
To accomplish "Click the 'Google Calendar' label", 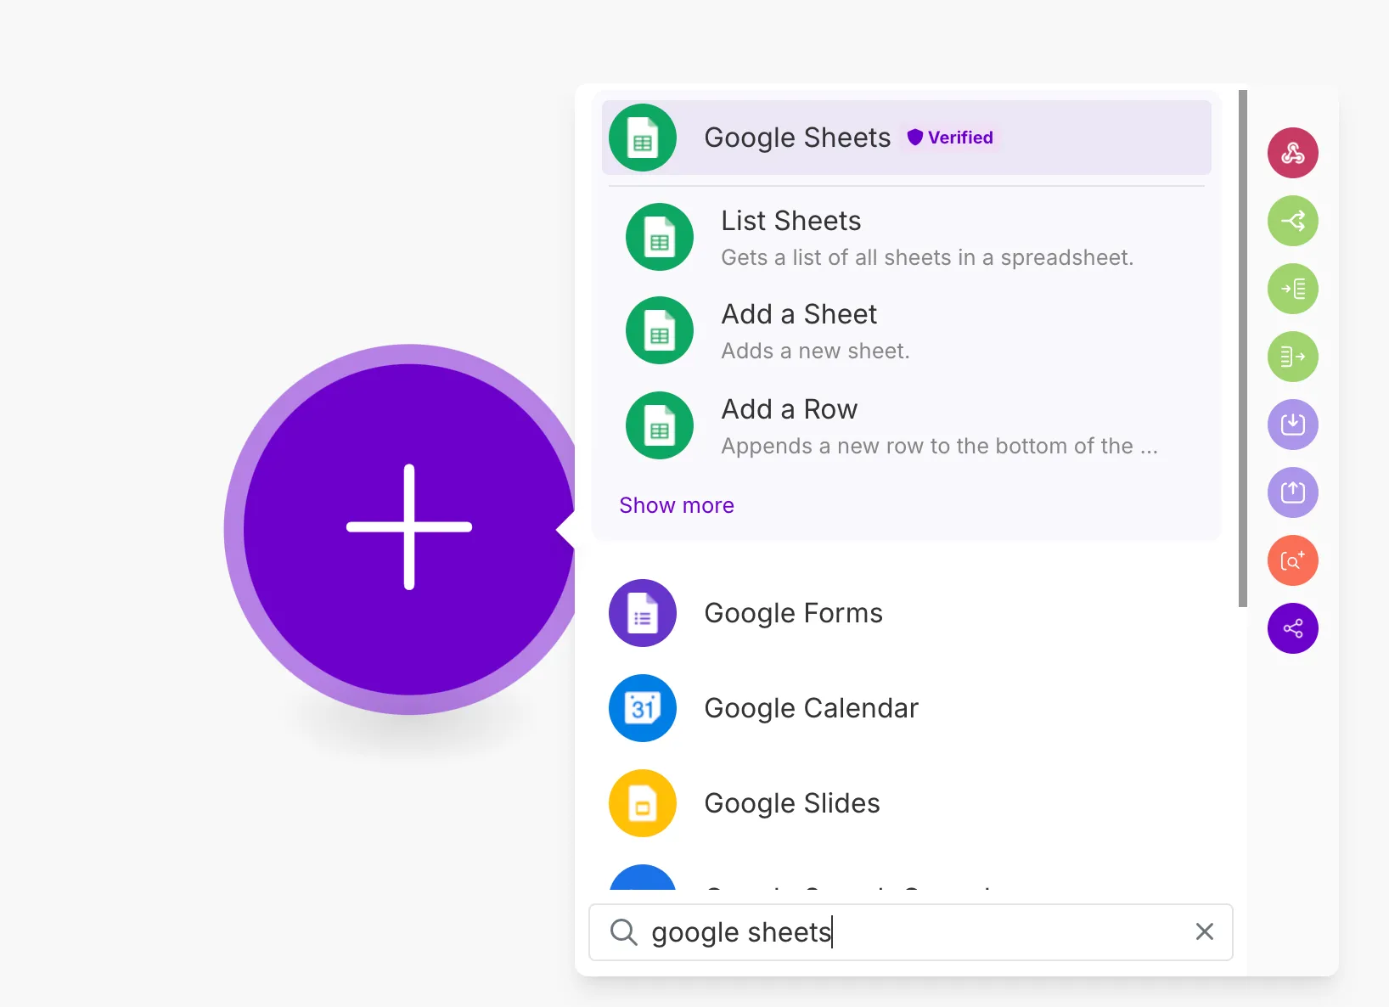I will (x=811, y=708).
